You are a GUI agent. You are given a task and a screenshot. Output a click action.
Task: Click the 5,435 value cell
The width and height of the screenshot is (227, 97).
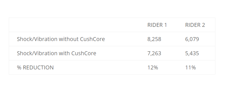pyautogui.click(x=192, y=53)
